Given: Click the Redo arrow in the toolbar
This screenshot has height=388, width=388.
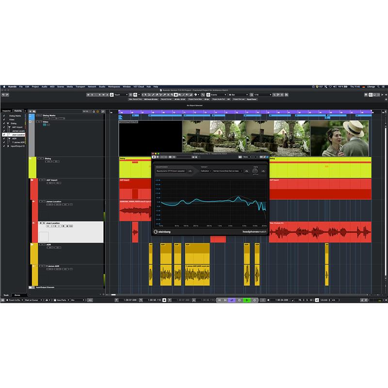Looking at the screenshot, I should click(7, 95).
